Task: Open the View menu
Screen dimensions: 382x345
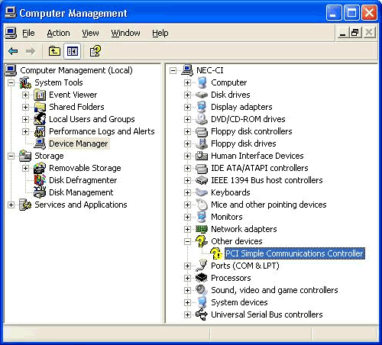Action: click(x=90, y=33)
